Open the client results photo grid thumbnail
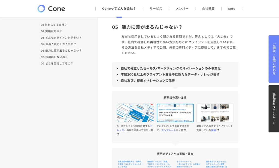This screenshot has height=168, width=279. [215, 113]
